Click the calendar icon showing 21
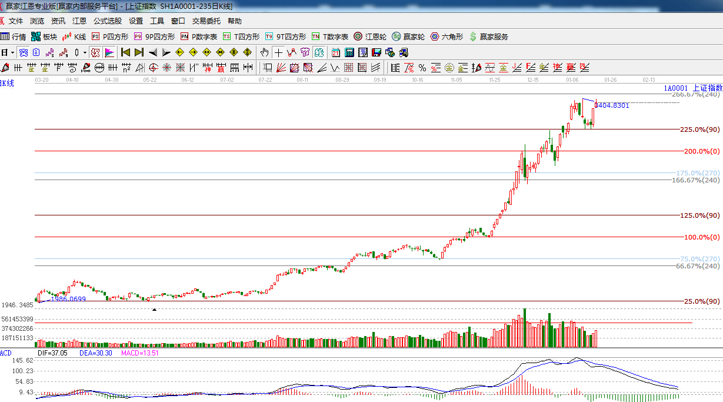Screen dimensions: 723x402 (x=335, y=52)
